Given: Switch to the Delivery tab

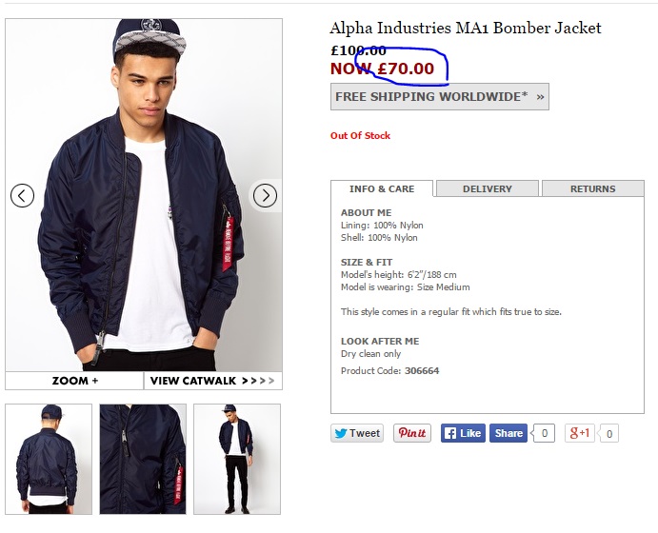Looking at the screenshot, I should pyautogui.click(x=488, y=188).
